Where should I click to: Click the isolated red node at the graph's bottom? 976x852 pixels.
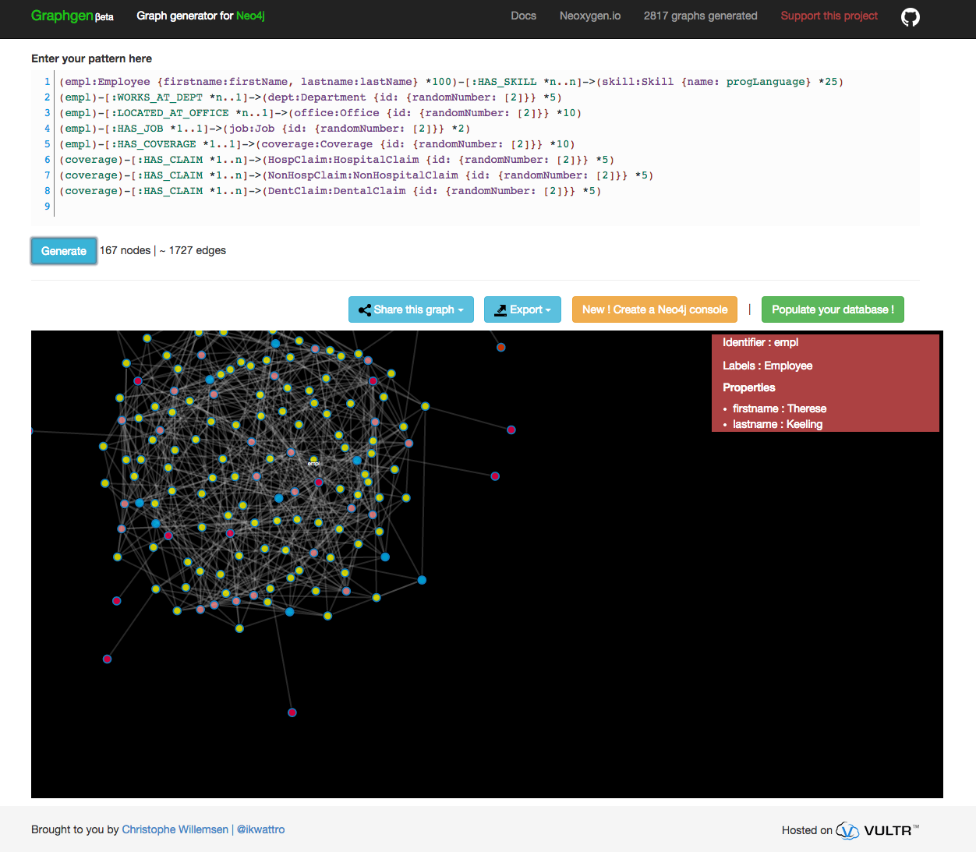pyautogui.click(x=292, y=712)
